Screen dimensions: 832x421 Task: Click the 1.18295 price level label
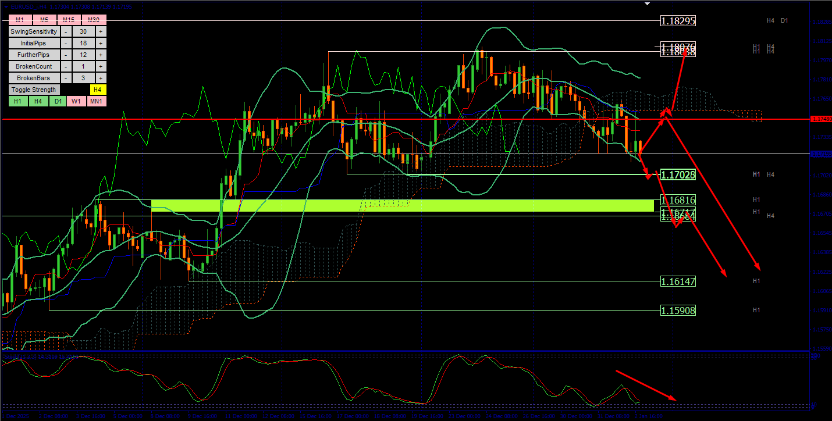[678, 21]
